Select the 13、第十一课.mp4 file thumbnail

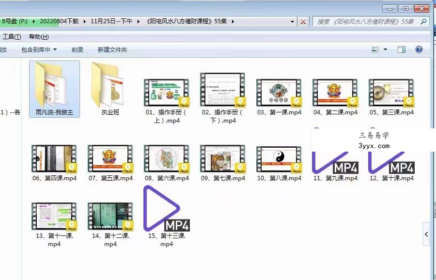pyautogui.click(x=54, y=217)
